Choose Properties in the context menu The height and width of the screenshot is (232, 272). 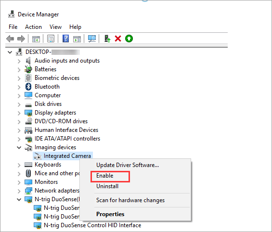(110, 214)
